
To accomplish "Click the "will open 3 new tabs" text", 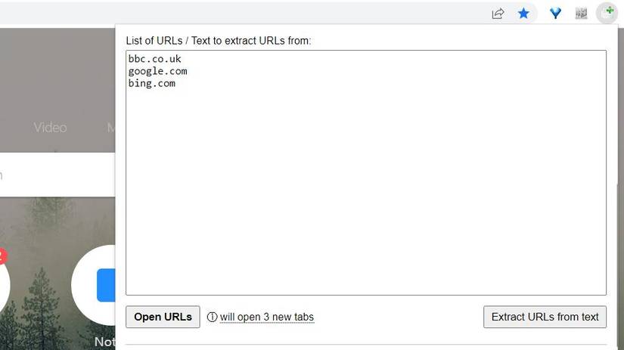I will pyautogui.click(x=266, y=317).
